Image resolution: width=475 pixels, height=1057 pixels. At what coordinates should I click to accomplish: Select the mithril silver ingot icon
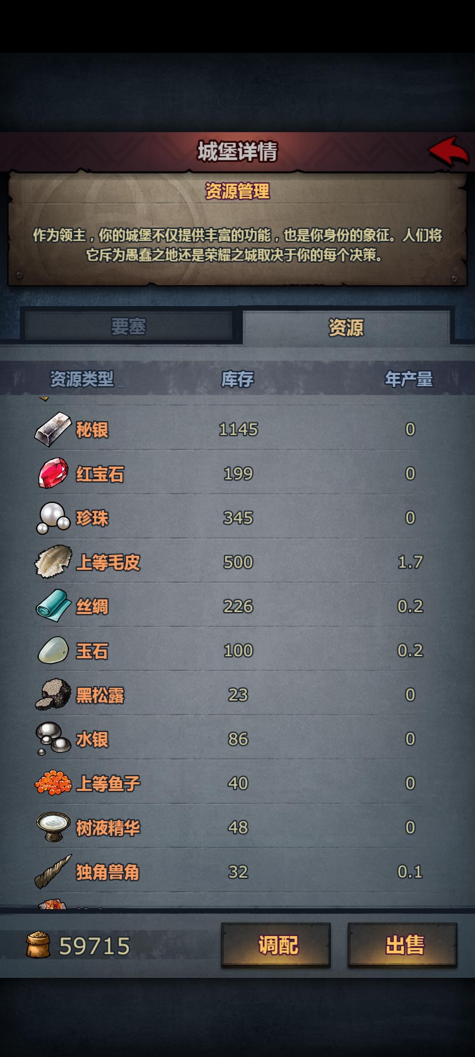point(53,429)
